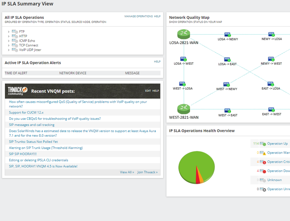Click the WEST-2821-WAN router icon
This screenshot has height=221, width=290.
pos(183,109)
